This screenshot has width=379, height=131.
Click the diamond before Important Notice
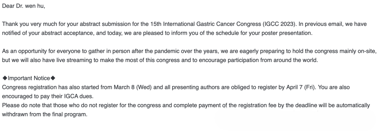click(x=5, y=78)
